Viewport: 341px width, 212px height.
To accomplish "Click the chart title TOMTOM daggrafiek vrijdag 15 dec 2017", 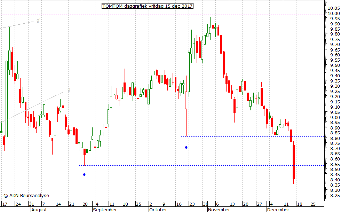I will tap(148, 6).
